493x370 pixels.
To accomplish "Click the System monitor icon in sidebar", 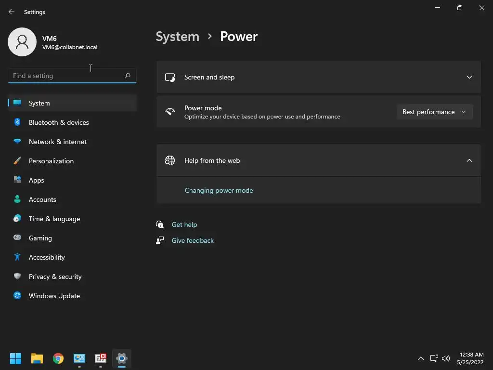I will pos(17,103).
